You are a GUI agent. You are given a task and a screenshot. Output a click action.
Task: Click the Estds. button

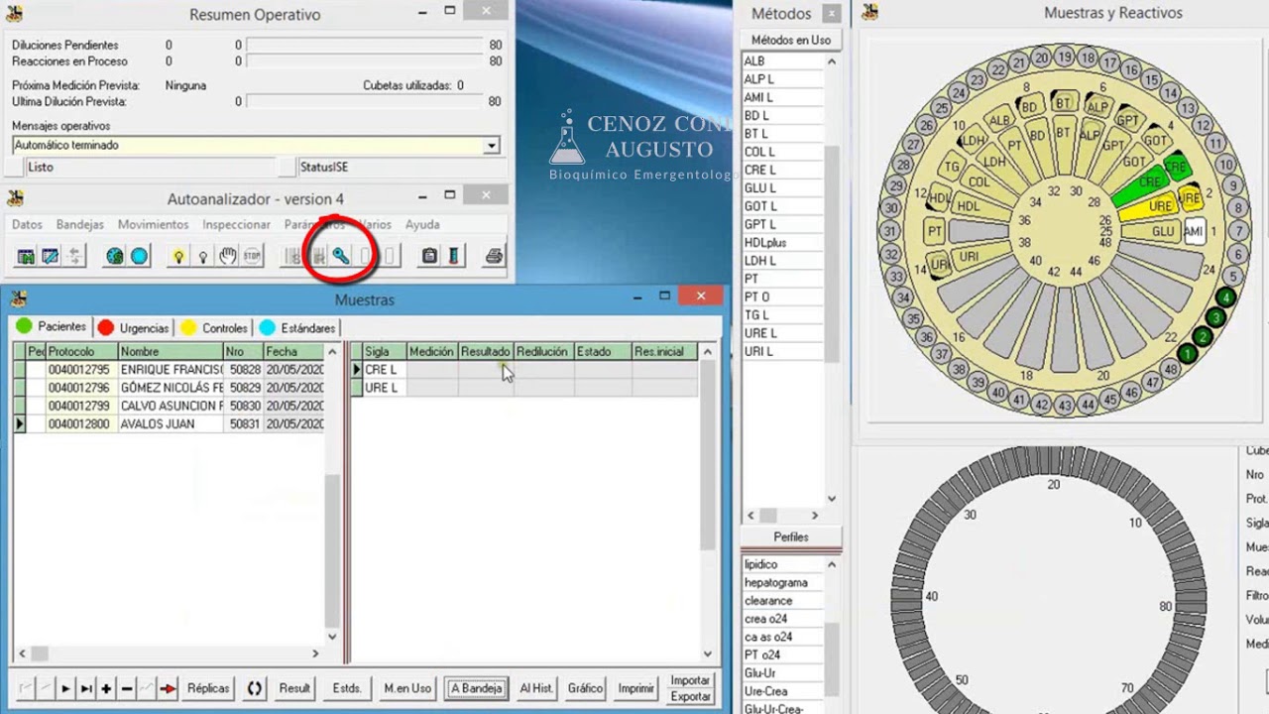coord(347,688)
